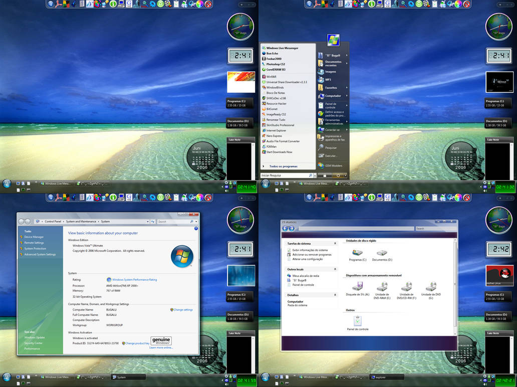Click the Forward arrow in the explorer window
This screenshot has height=387, width=517.
coord(292,228)
